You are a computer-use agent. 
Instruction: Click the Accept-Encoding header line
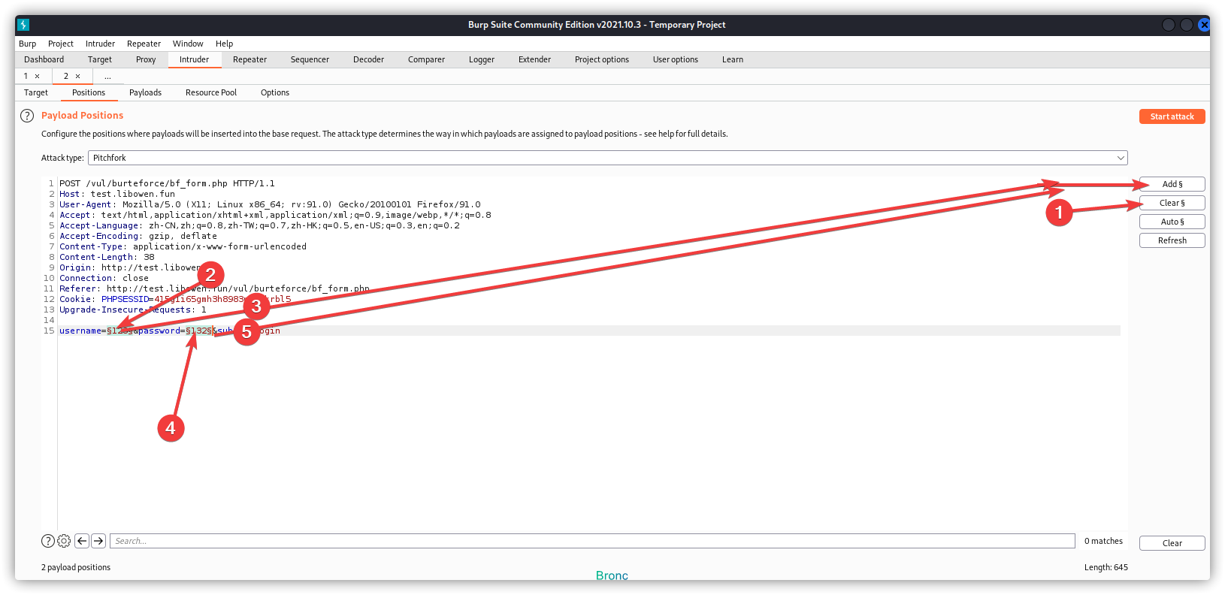click(x=138, y=236)
